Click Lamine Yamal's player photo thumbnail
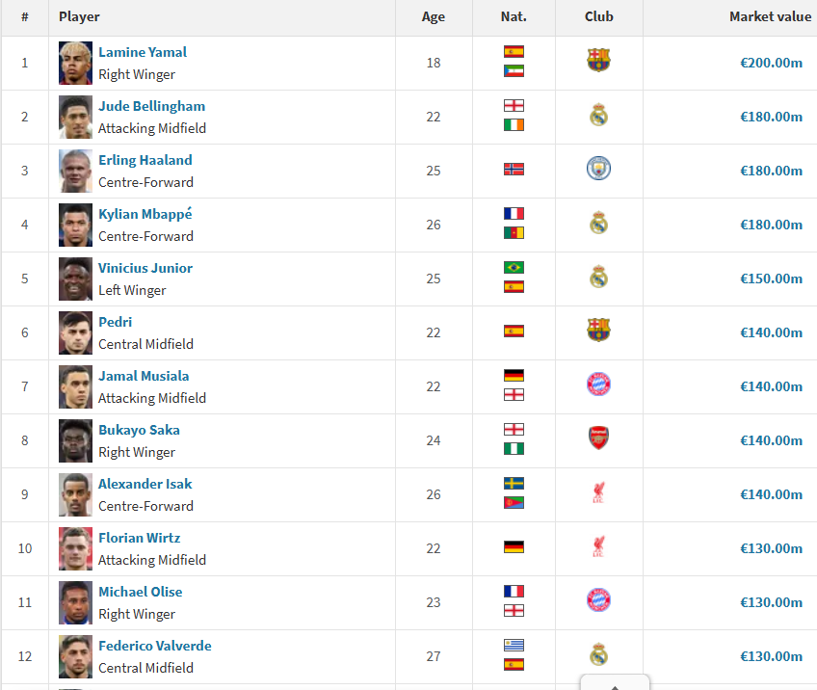817x690 pixels. tap(75, 63)
